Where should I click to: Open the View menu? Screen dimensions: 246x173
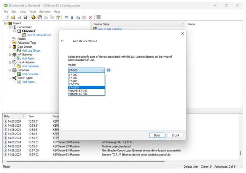click(23, 12)
